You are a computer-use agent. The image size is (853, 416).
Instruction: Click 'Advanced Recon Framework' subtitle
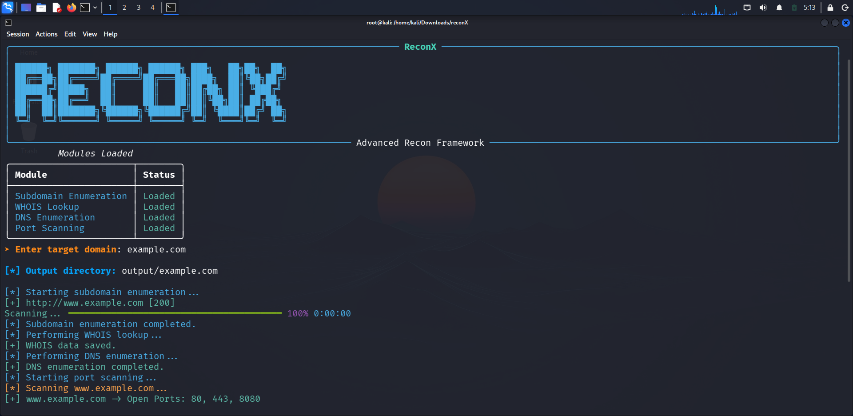pyautogui.click(x=420, y=143)
